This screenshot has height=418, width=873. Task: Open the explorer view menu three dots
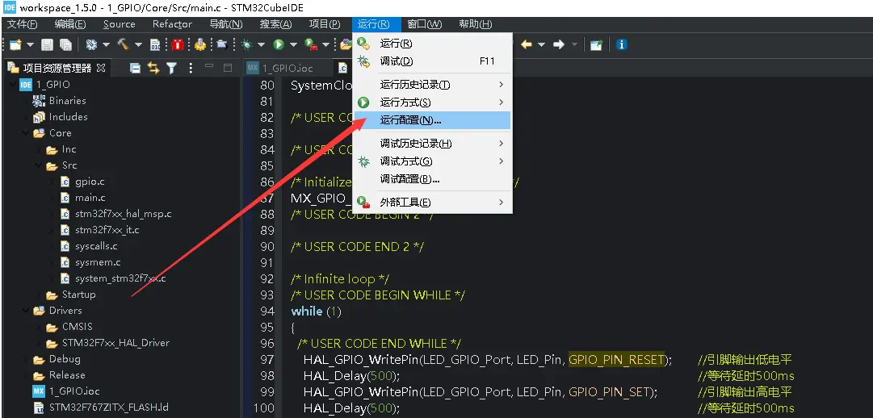(191, 68)
